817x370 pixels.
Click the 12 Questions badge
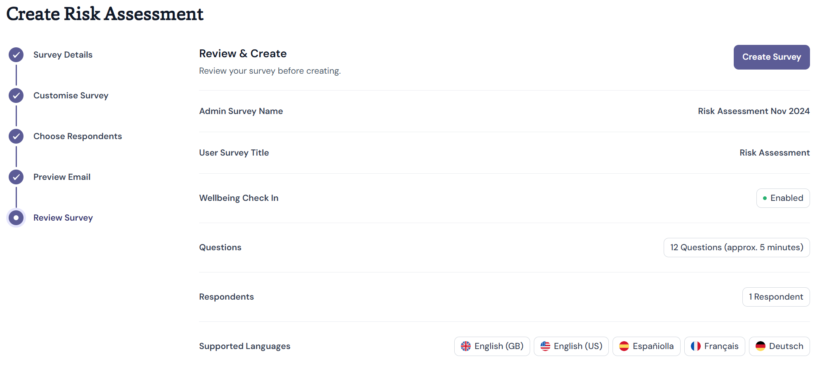pos(737,247)
